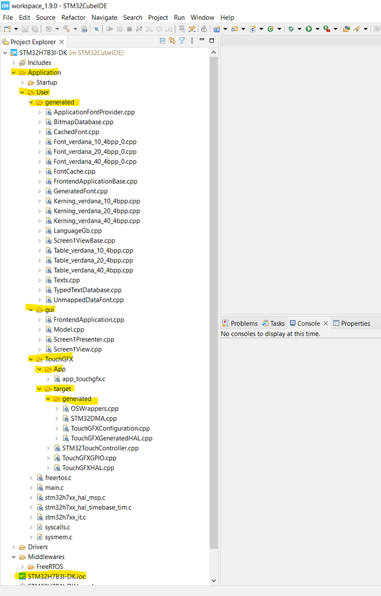Click the Save All toolbar icon

(x=35, y=29)
